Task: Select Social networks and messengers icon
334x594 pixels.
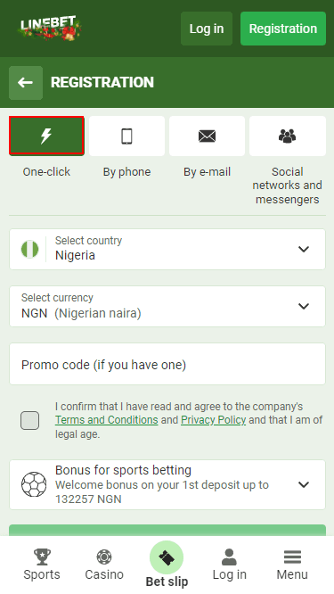Action: 288,136
